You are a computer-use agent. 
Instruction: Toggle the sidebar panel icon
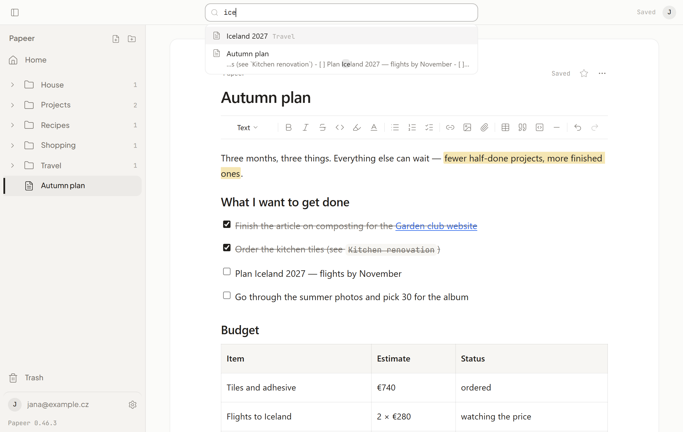[15, 13]
